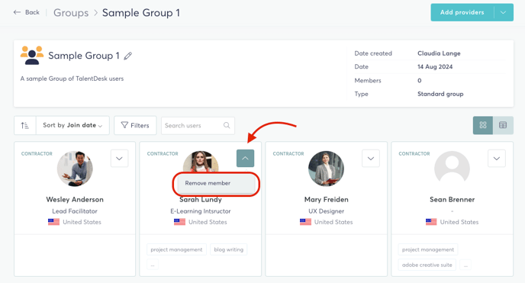
Task: Open Sean Brenner's card options chevron
Action: pos(497,158)
